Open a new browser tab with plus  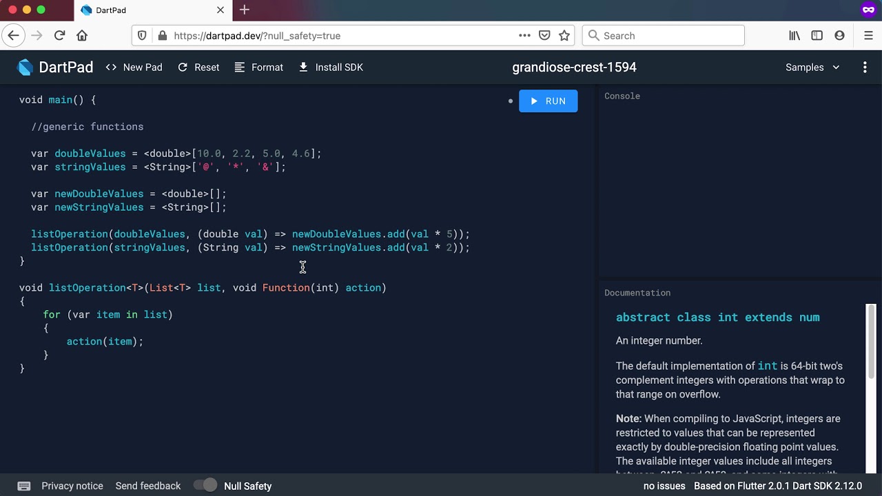coord(245,10)
